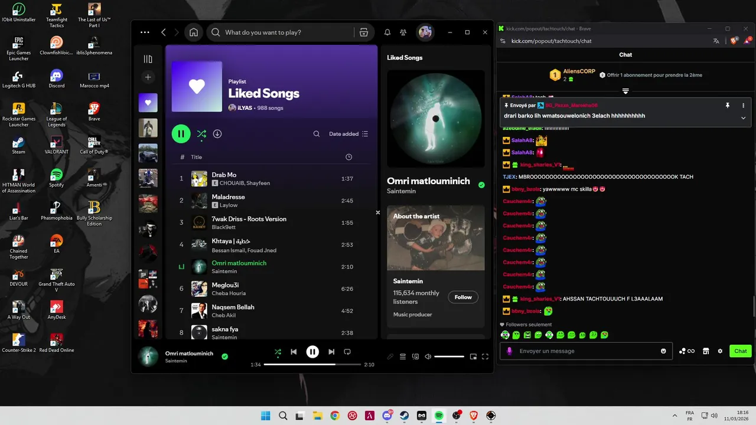This screenshot has width=756, height=425.
Task: Follow the artist Saintemin
Action: click(x=463, y=297)
